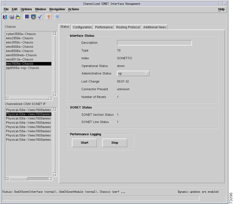
Task: Open the Window menu
Action: pos(40,9)
